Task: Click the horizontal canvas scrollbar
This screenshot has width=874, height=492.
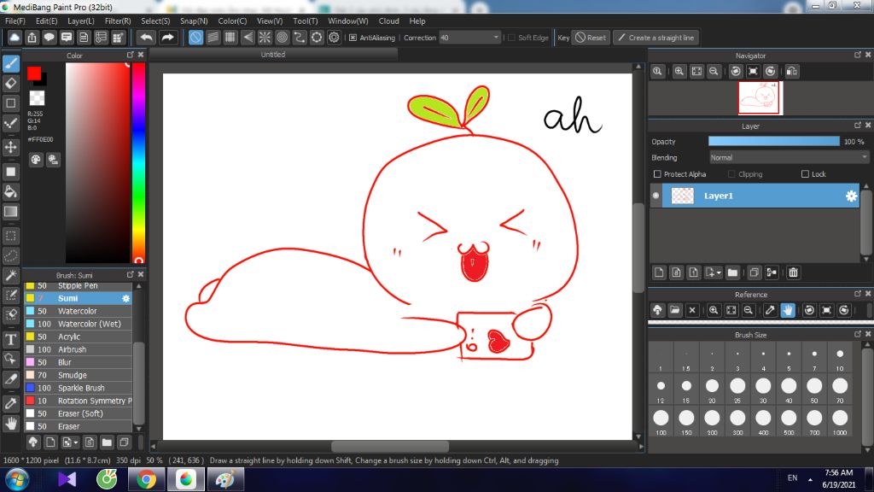Action: pyautogui.click(x=389, y=446)
